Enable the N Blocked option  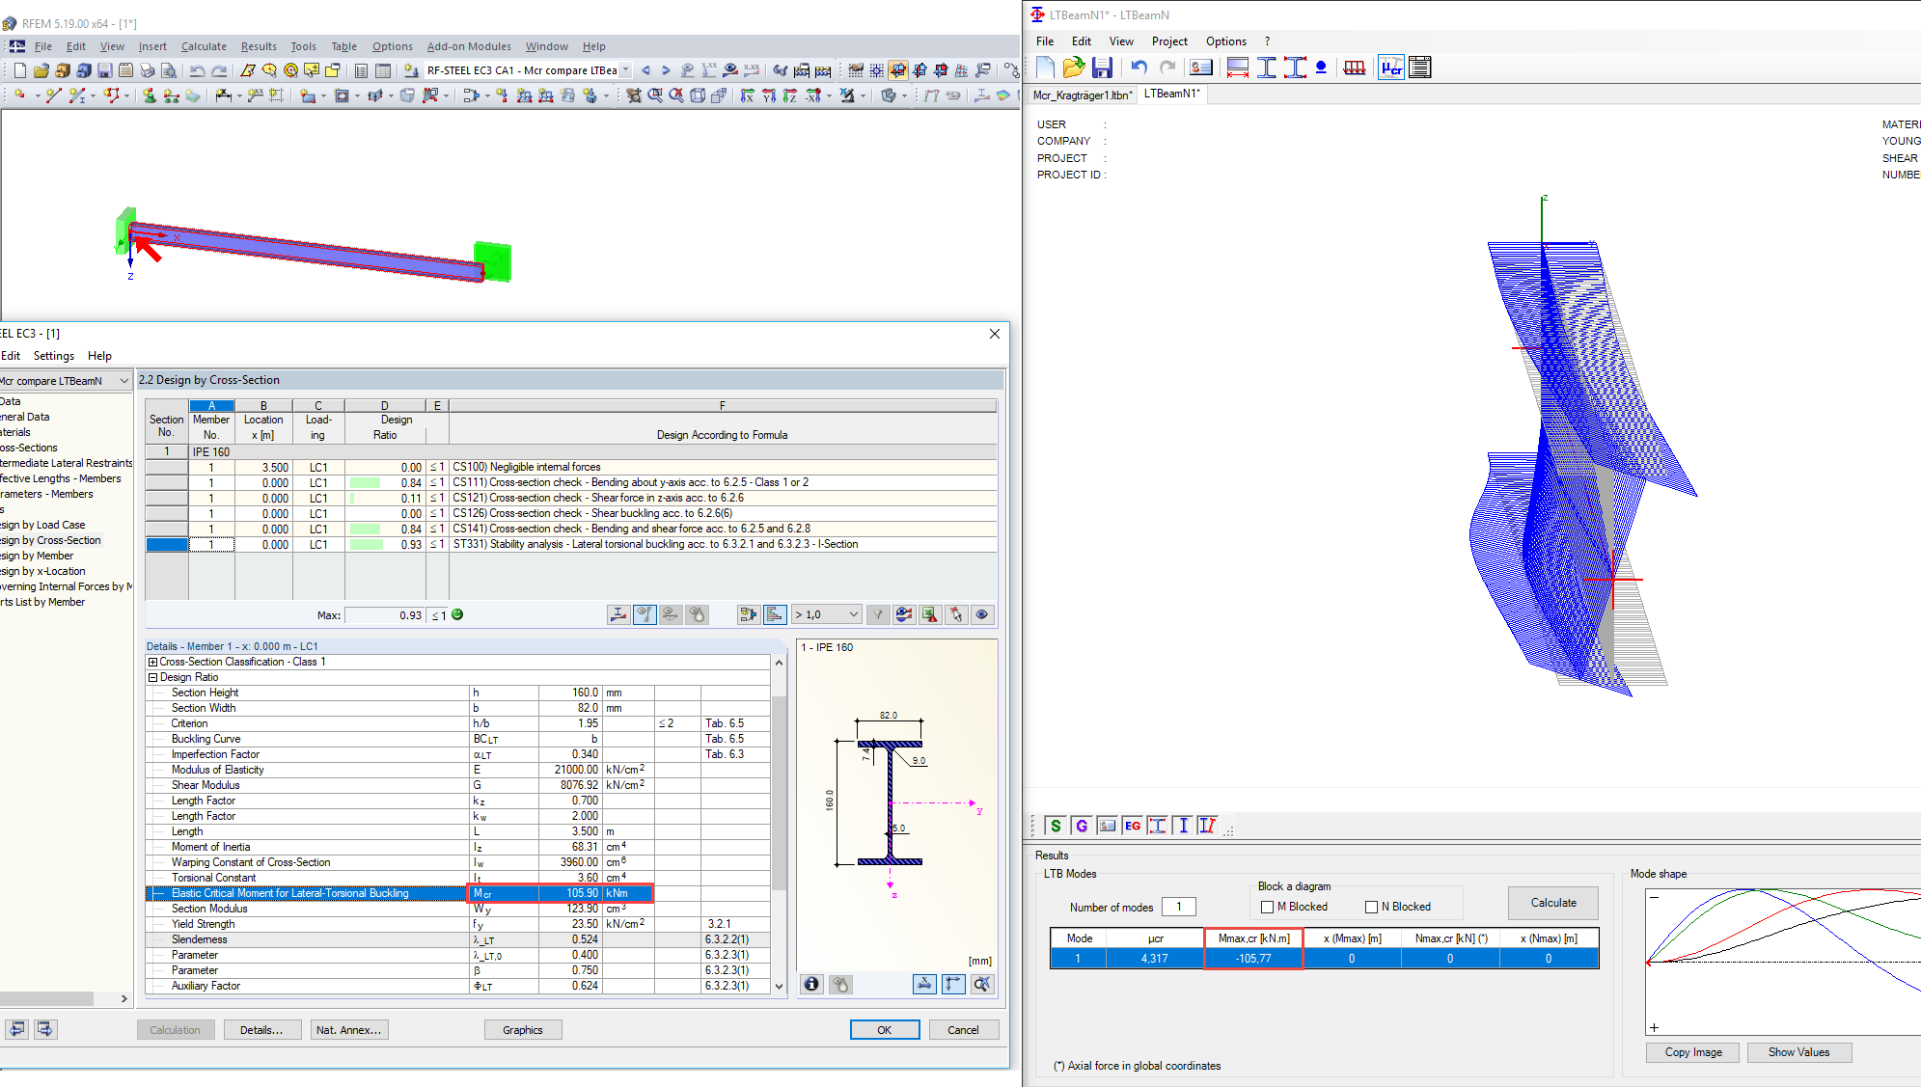1371,906
